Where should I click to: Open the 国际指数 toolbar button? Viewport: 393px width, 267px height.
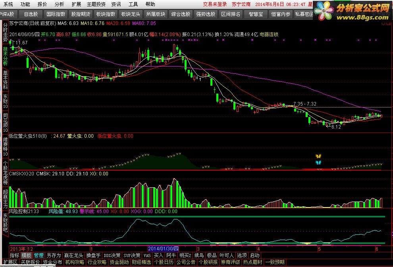tap(56, 14)
